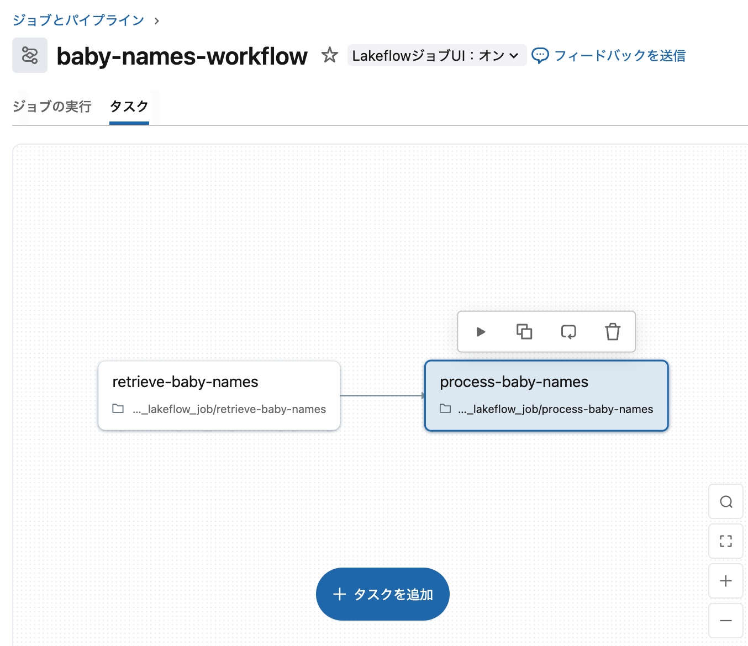This screenshot has width=748, height=646.
Task: Fit the graph to view
Action: pos(726,541)
